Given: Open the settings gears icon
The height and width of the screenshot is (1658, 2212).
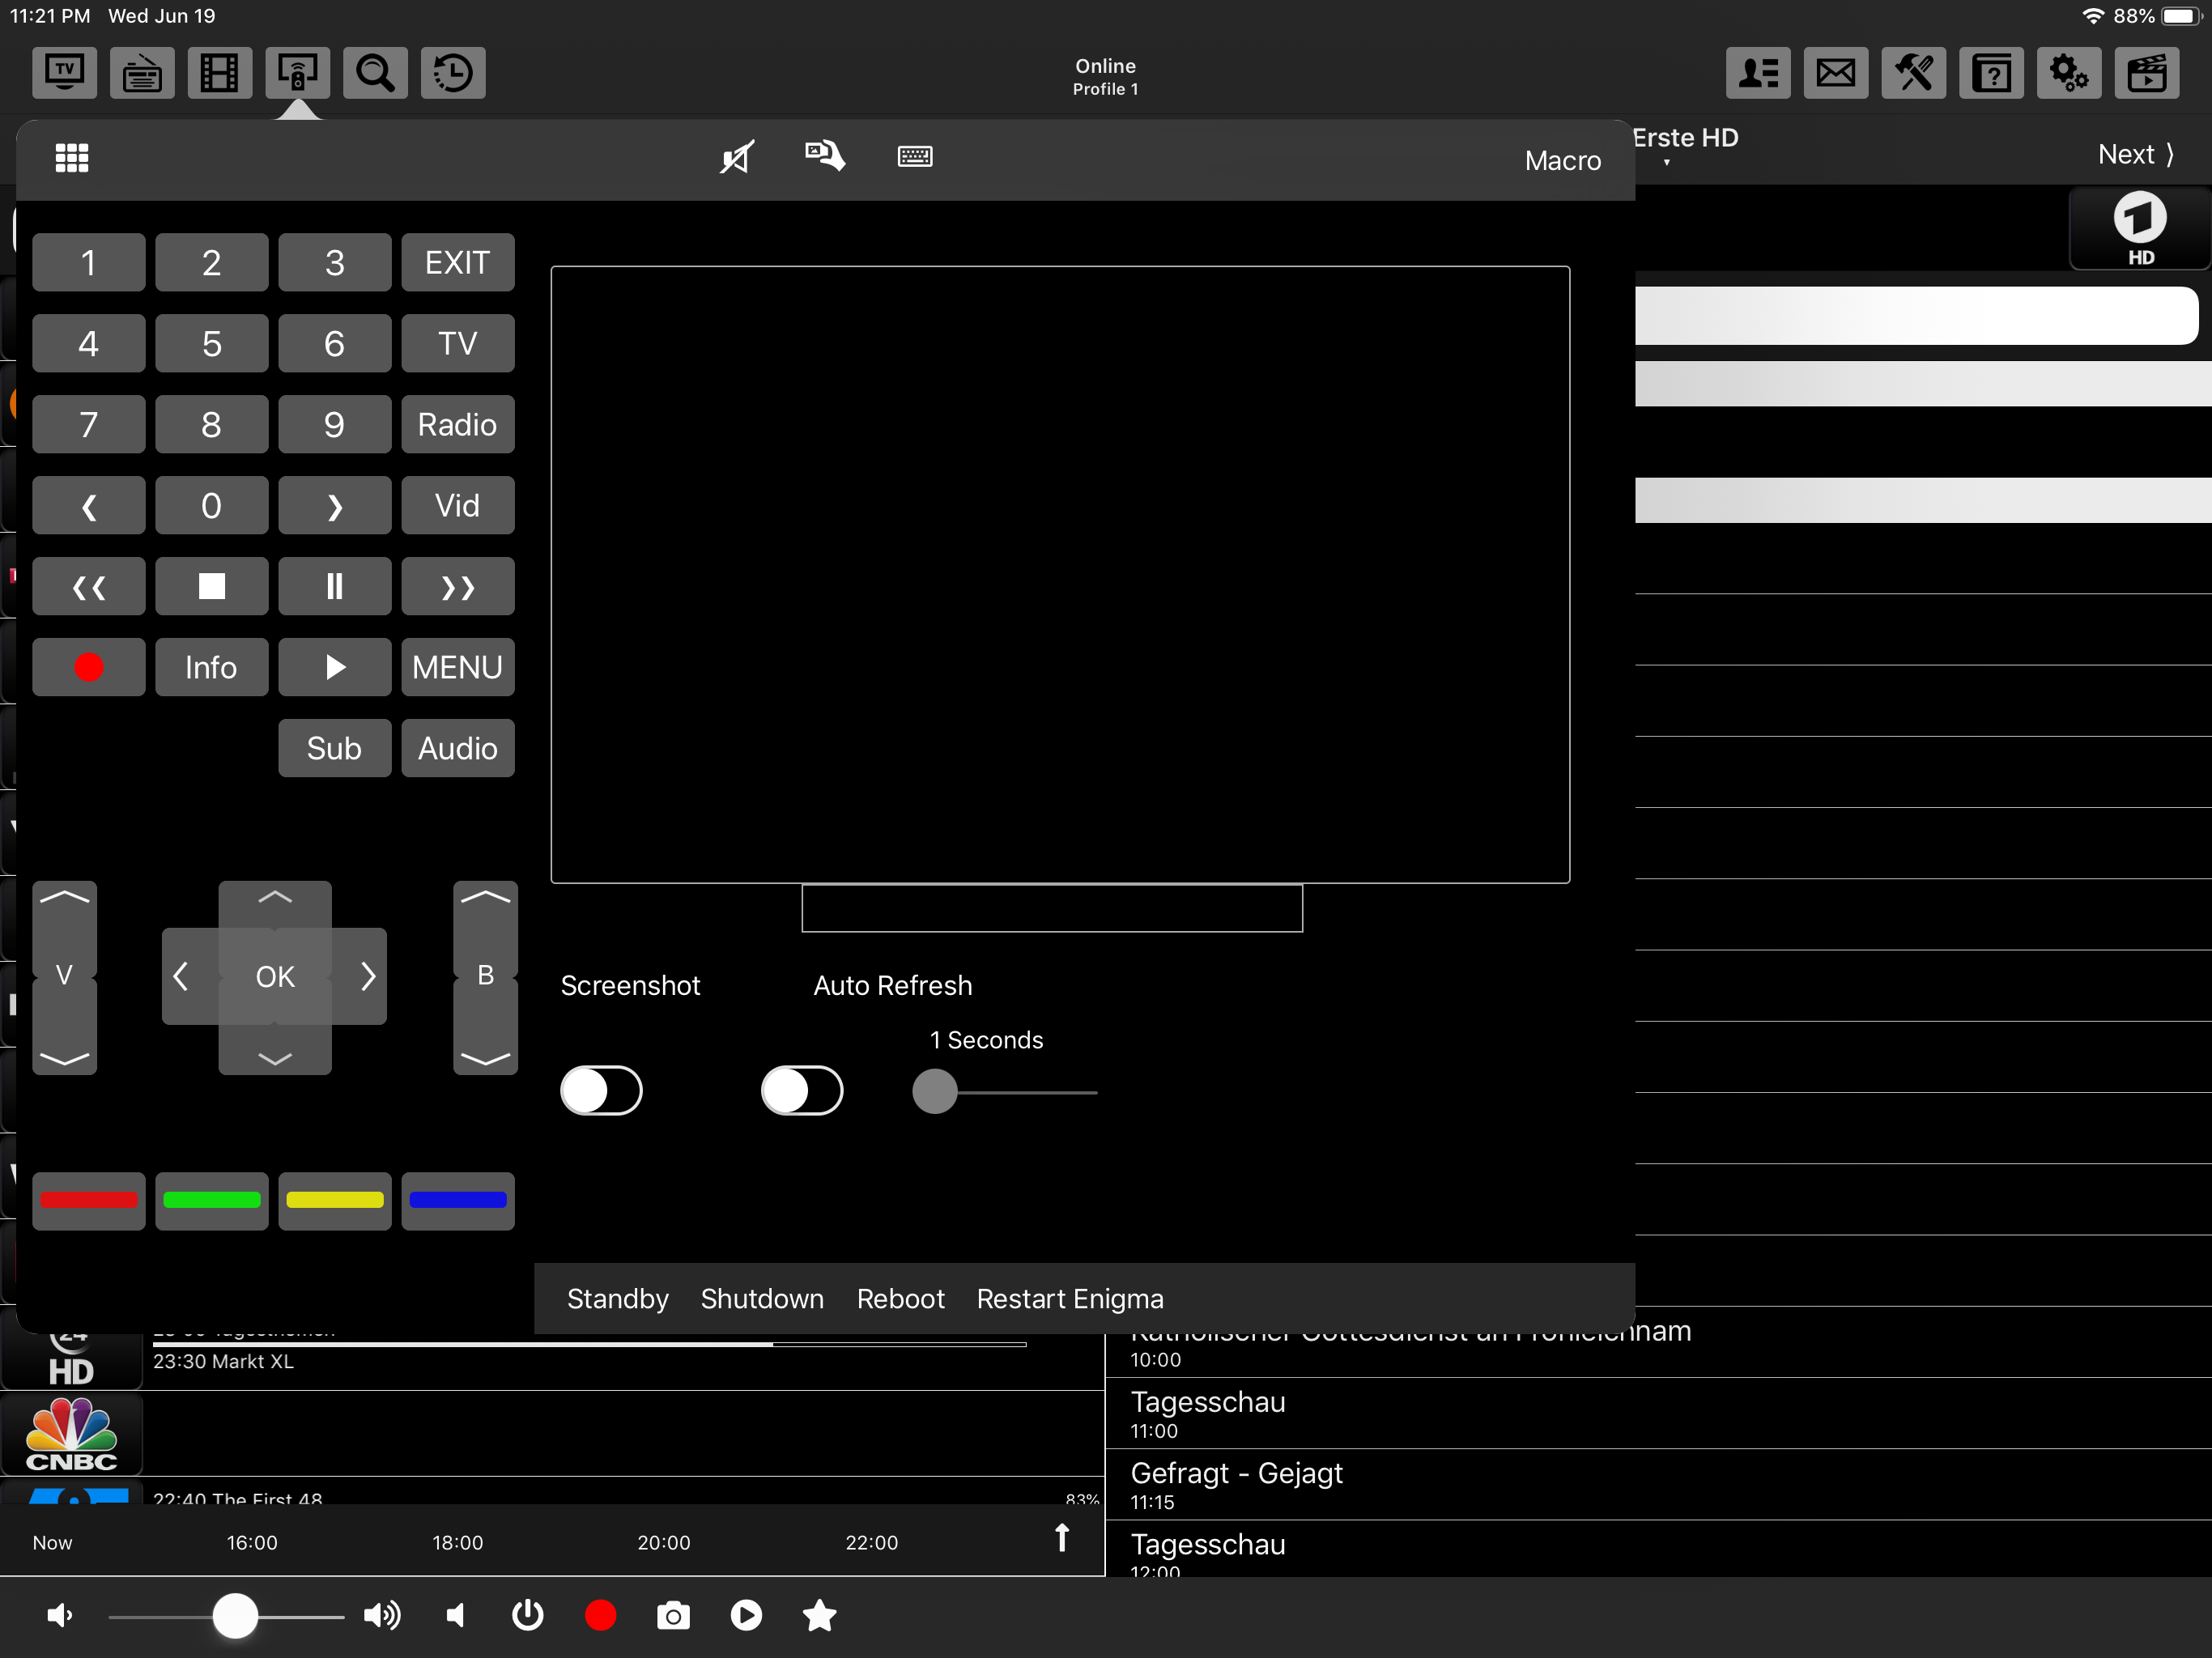Looking at the screenshot, I should 2068,72.
